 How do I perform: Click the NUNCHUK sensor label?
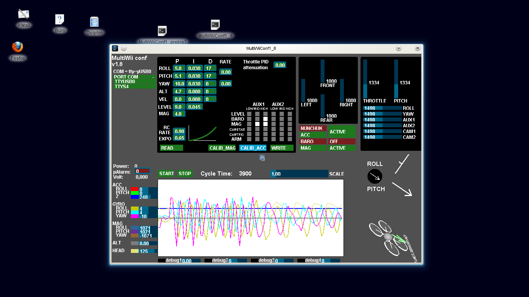(x=313, y=128)
